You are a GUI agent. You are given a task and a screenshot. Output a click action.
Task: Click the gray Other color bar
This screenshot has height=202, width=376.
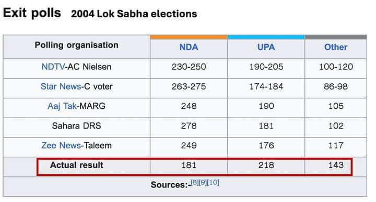336,37
